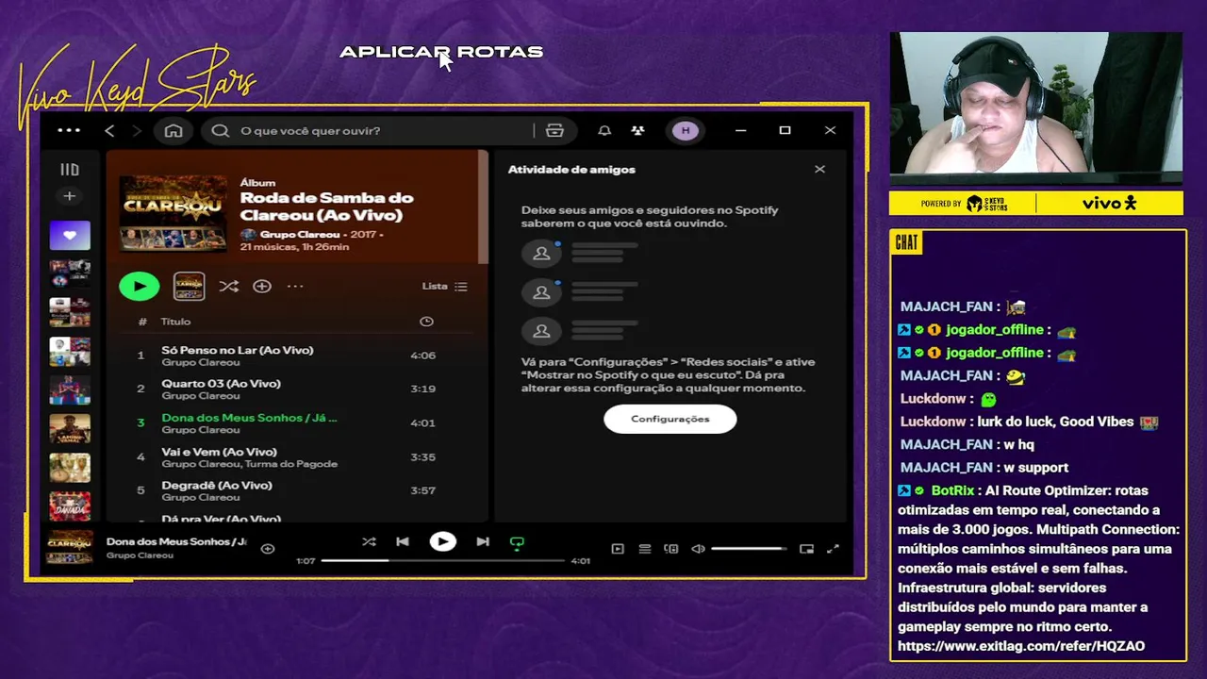This screenshot has width=1207, height=679.
Task: Open the Lista view dropdown
Action: (444, 286)
